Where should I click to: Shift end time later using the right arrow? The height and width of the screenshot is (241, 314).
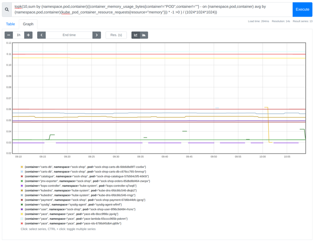coord(96,35)
